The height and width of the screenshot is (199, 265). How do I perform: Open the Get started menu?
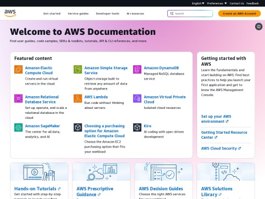(52, 13)
